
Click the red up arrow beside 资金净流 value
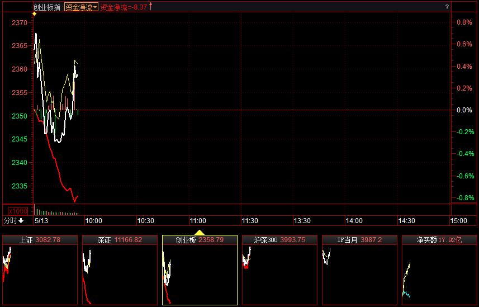pos(150,7)
